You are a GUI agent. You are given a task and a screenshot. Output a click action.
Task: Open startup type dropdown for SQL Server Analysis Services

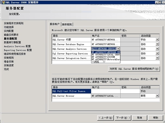157,49
